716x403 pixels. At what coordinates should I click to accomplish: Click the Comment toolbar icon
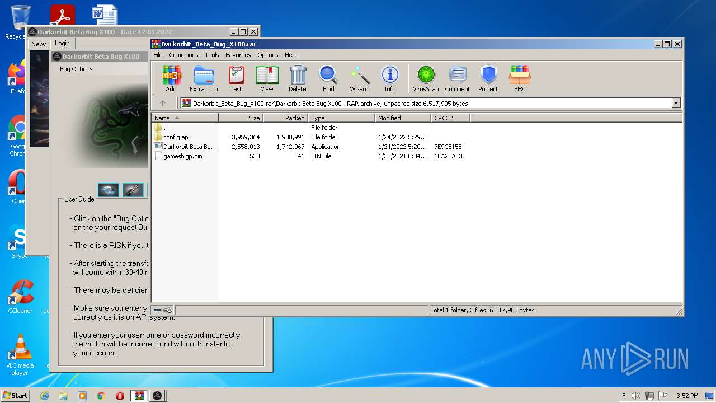click(458, 78)
